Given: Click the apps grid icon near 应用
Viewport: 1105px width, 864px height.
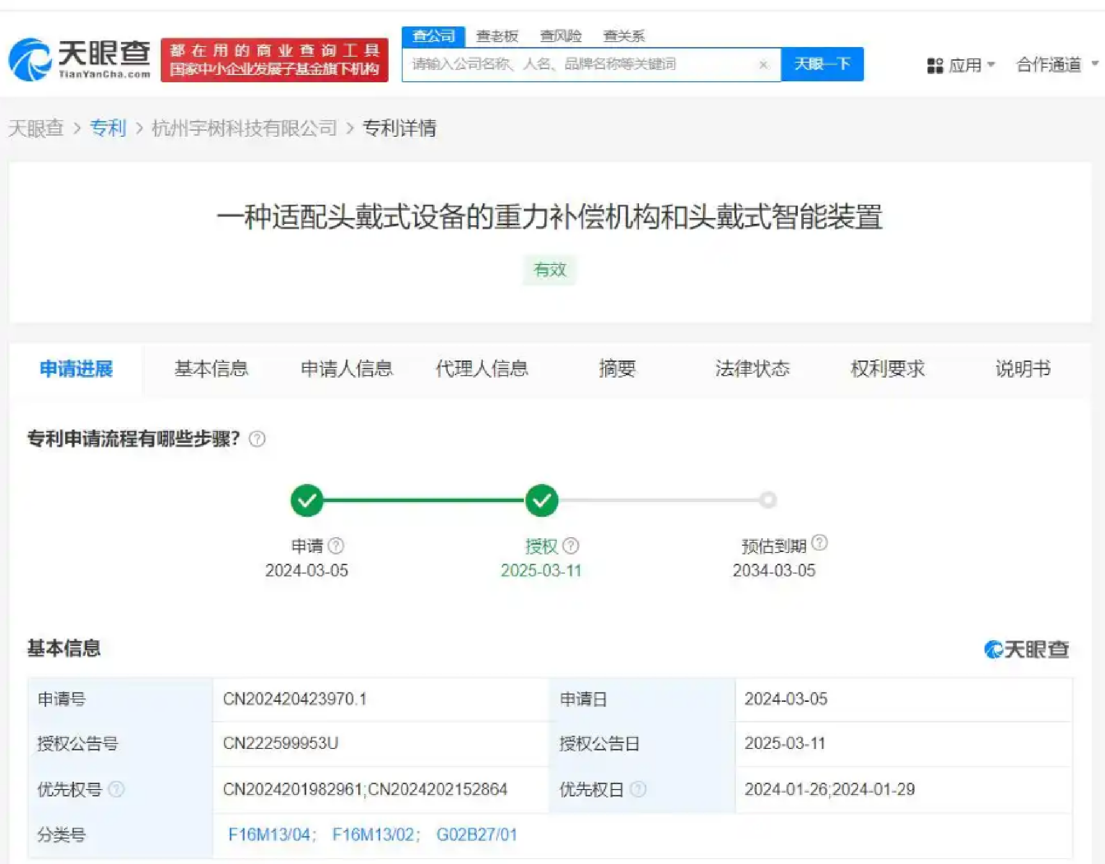Looking at the screenshot, I should click(937, 64).
